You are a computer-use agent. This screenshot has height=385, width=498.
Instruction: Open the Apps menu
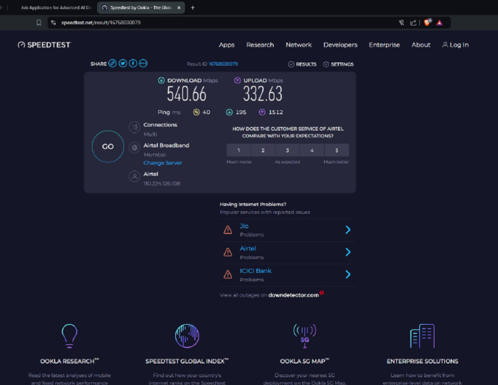(x=226, y=45)
